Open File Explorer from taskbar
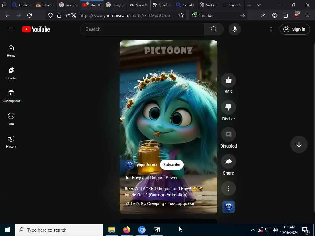Image resolution: width=315 pixels, height=236 pixels. pos(111,230)
